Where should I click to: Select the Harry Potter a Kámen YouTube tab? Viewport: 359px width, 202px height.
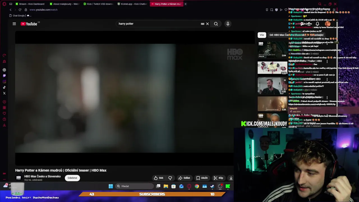166,4
